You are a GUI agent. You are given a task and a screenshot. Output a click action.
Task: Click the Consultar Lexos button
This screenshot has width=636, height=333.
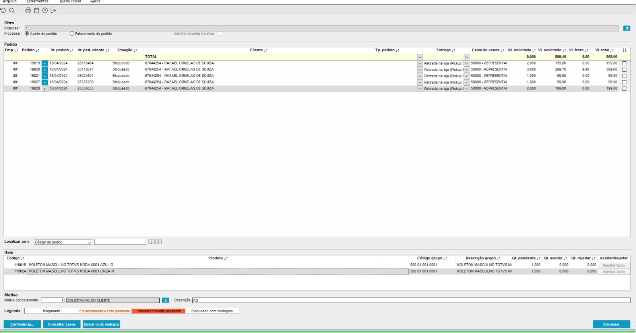coord(62,324)
